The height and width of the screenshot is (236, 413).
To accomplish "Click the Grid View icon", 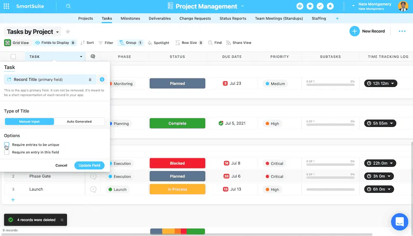I will (x=7, y=43).
